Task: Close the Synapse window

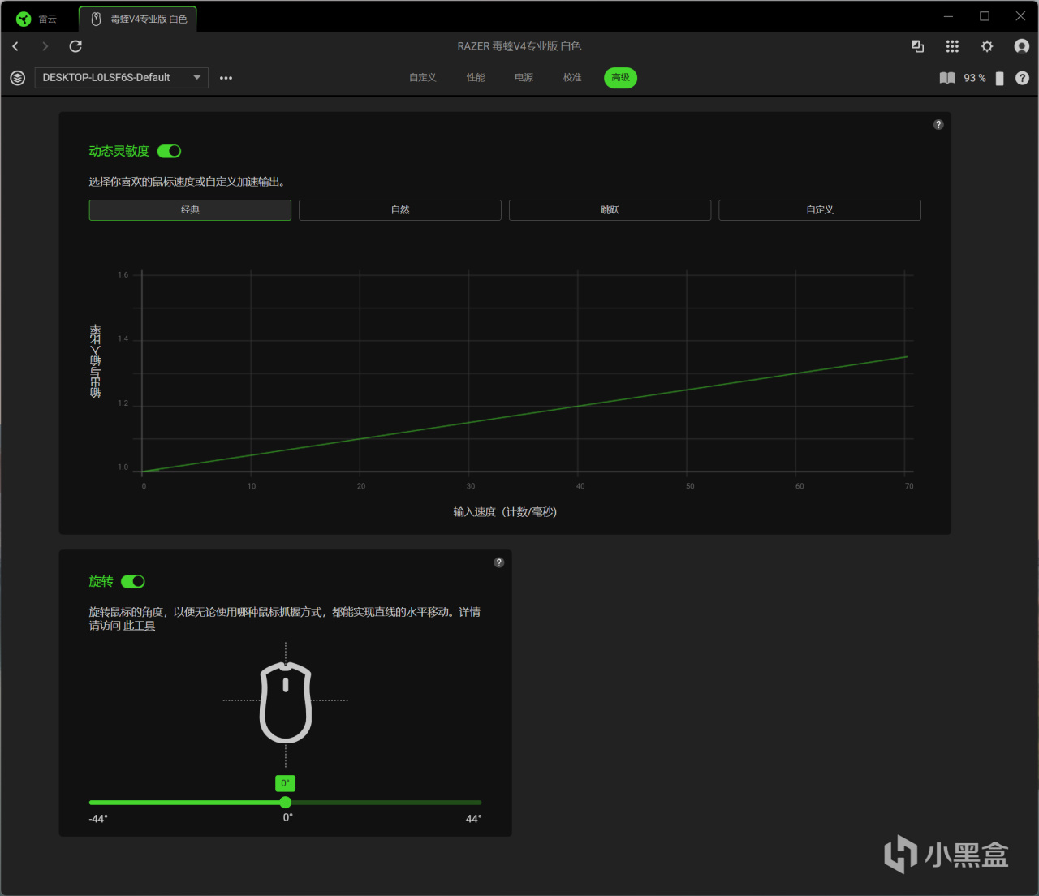Action: pyautogui.click(x=1020, y=16)
